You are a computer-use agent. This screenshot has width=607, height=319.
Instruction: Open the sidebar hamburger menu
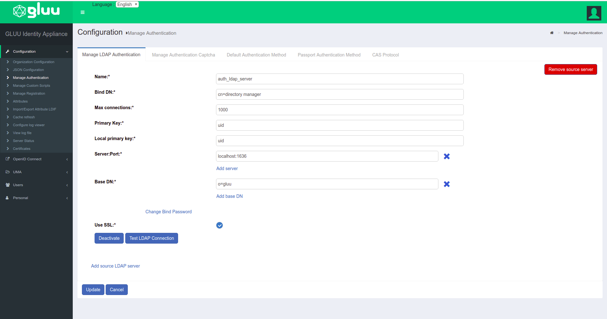[x=82, y=12]
